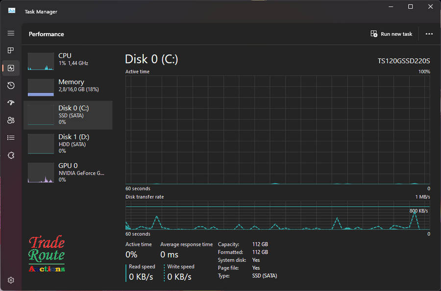Open the Startup apps page
The image size is (441, 291).
coord(11,103)
